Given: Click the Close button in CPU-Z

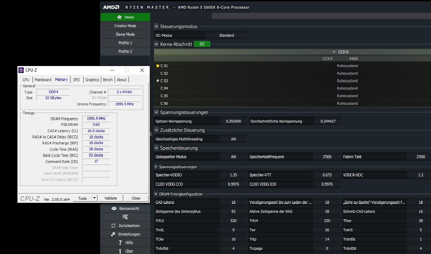Looking at the screenshot, I should click(x=136, y=198).
